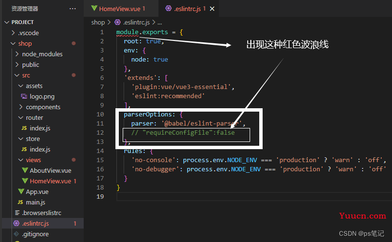Open App.vue in the explorer
This screenshot has height=242, width=392.
(37, 192)
